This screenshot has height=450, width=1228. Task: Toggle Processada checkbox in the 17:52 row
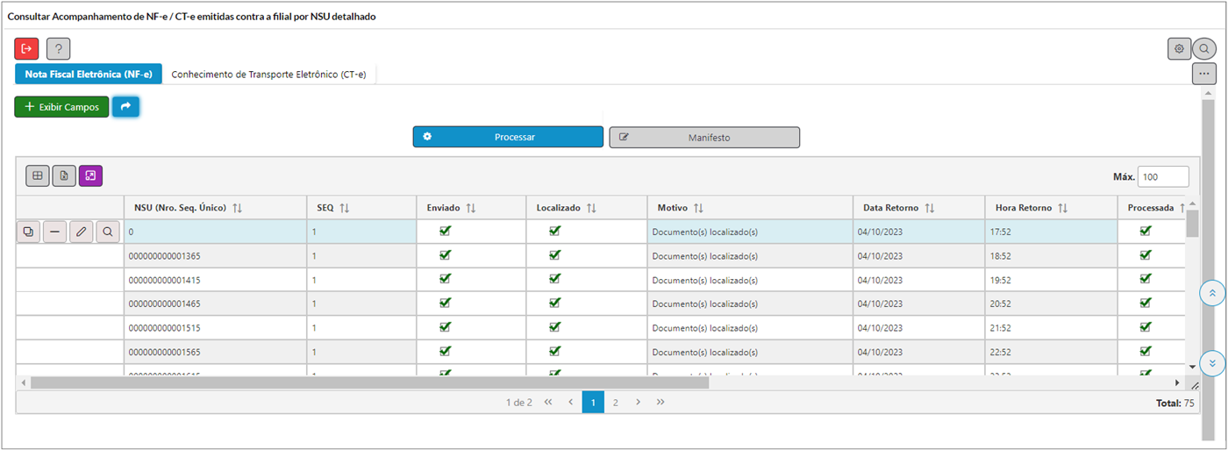[x=1145, y=232]
